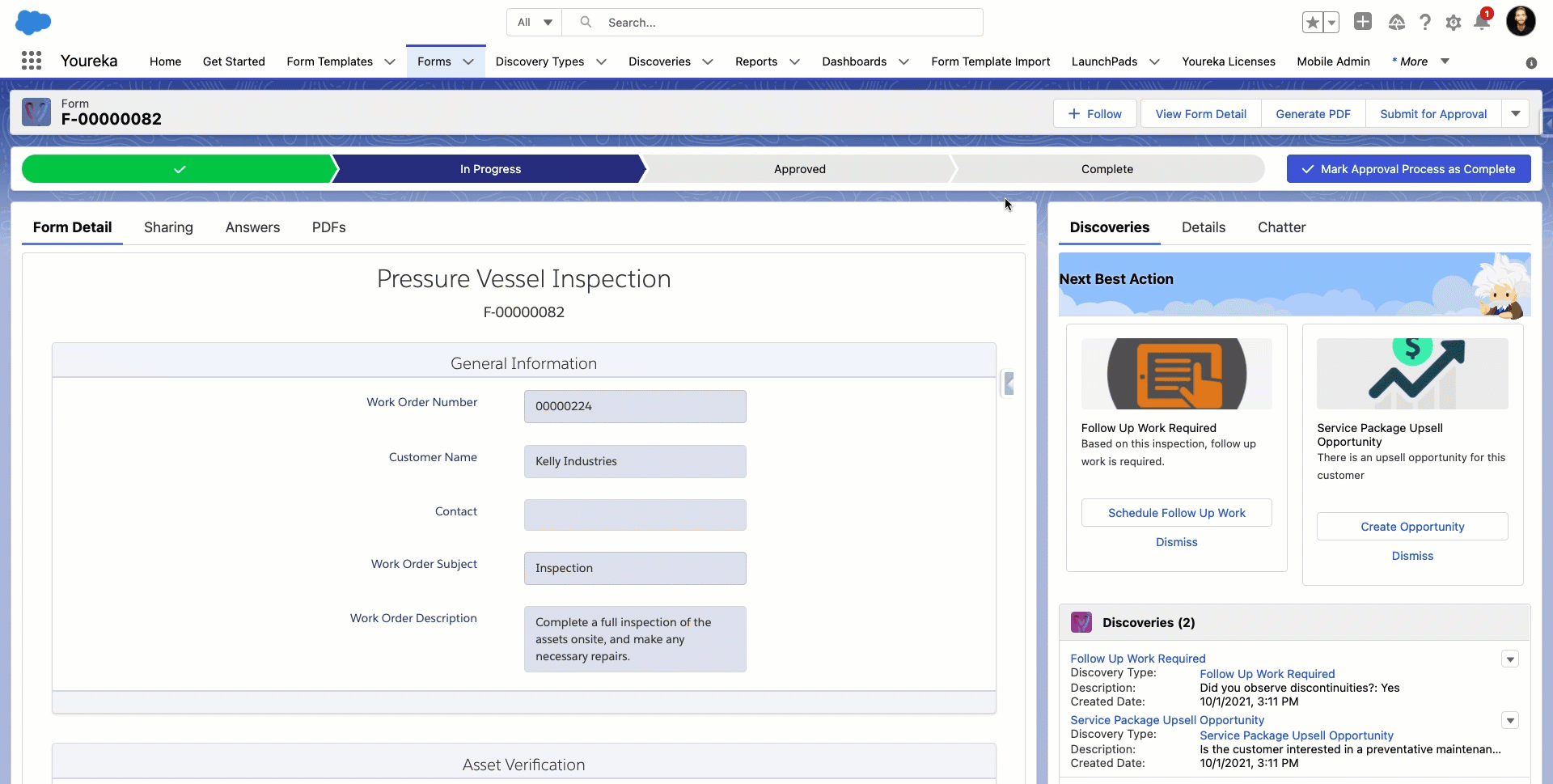This screenshot has width=1553, height=784.
Task: Expand the Dashboards nav chevron
Action: pyautogui.click(x=903, y=61)
